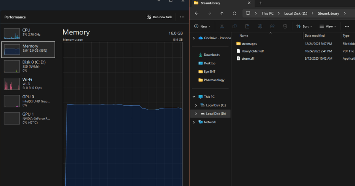The image size is (355, 186).
Task: Expand the OneDrive - Personal tree node
Action: click(x=194, y=38)
